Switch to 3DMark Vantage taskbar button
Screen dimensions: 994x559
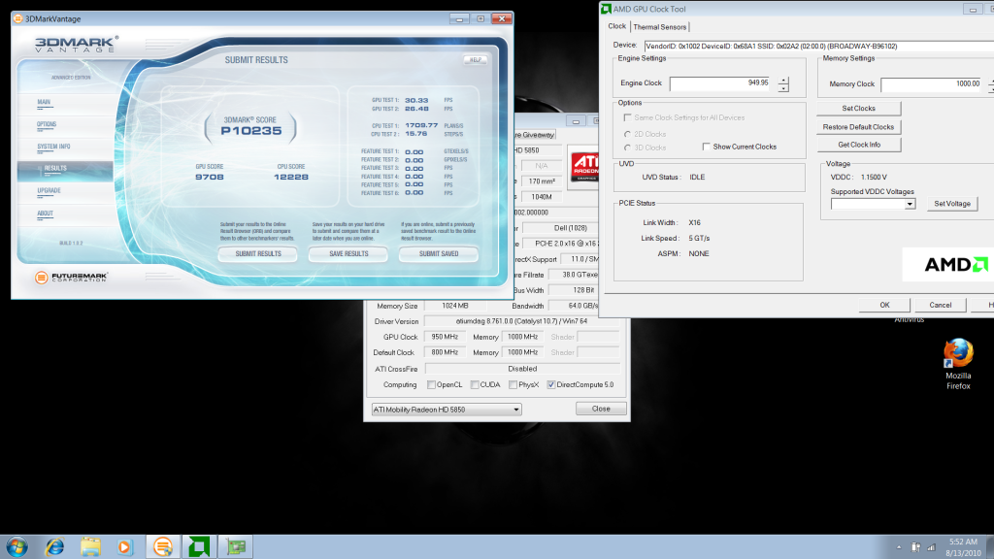tap(163, 546)
